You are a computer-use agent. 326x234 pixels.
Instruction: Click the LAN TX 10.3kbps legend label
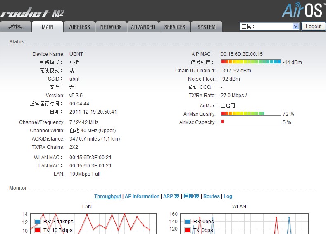coord(58,230)
